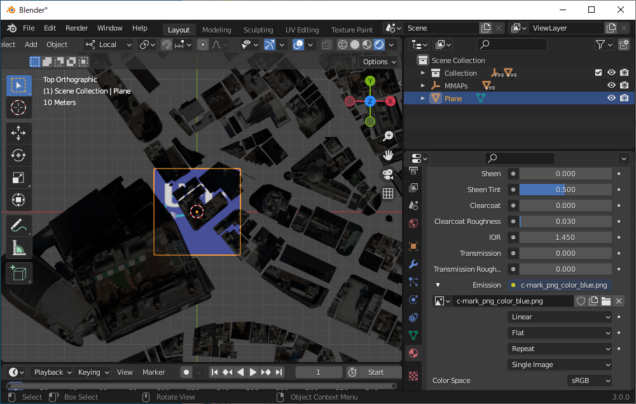Collapse the Emission texture section
The image size is (636, 404).
click(x=438, y=285)
